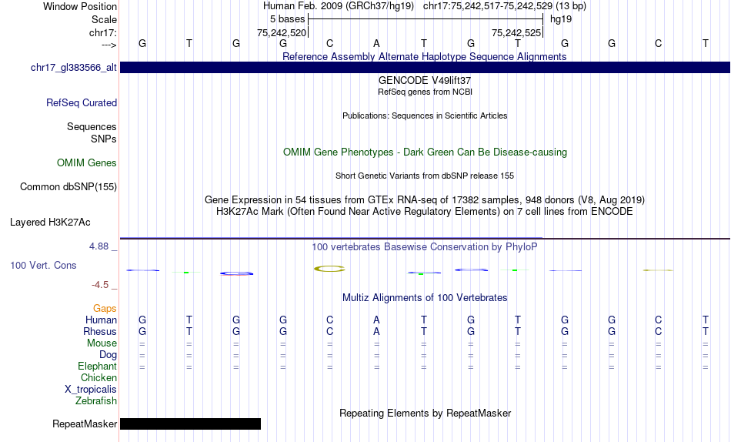Click the 4.88 upper PhyloP scale value

click(x=98, y=246)
